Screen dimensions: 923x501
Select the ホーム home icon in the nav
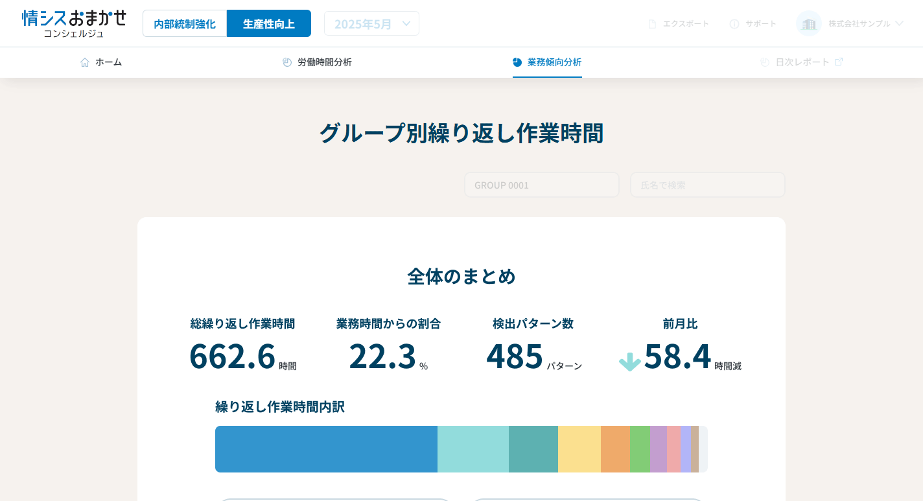84,62
